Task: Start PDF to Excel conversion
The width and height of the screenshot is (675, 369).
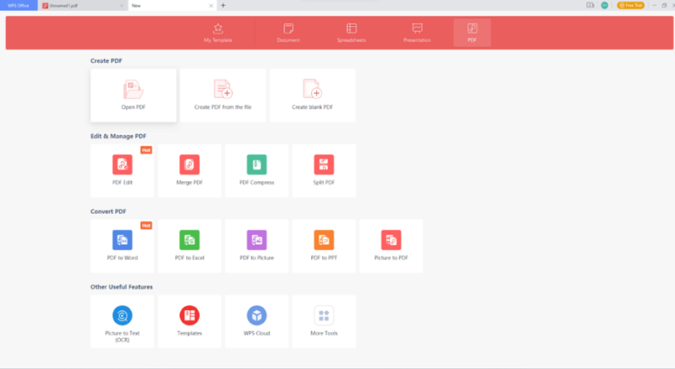Action: pos(190,246)
